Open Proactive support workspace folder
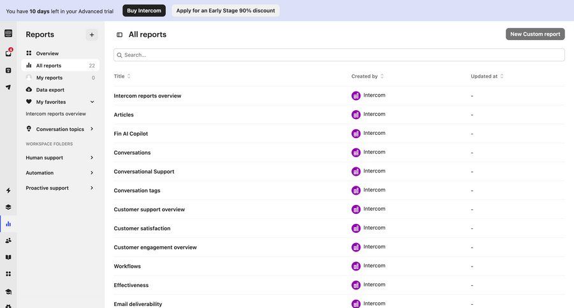This screenshot has width=574, height=308. (47, 188)
